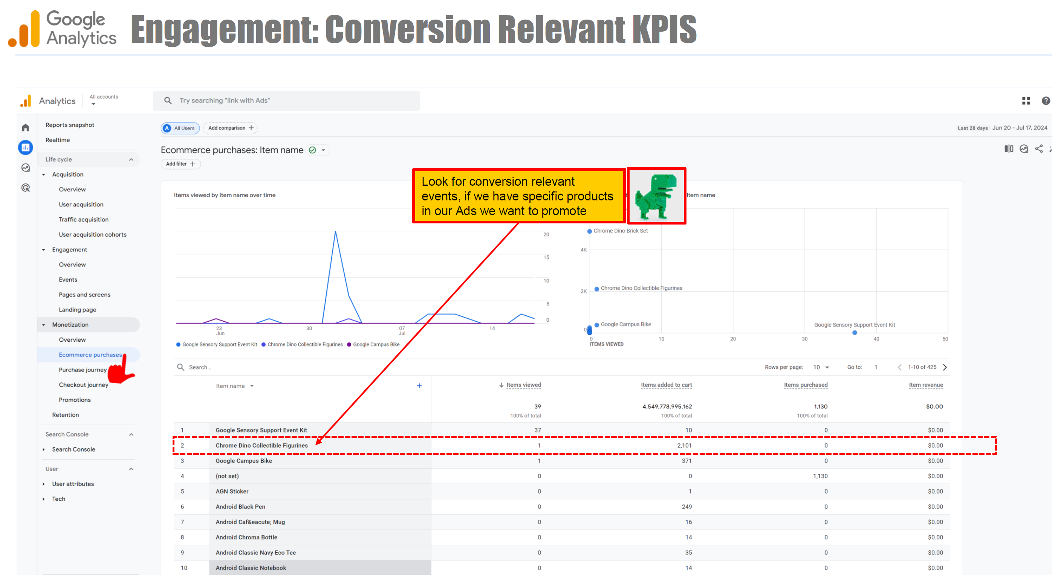Click the Home icon in left rail

[x=26, y=128]
